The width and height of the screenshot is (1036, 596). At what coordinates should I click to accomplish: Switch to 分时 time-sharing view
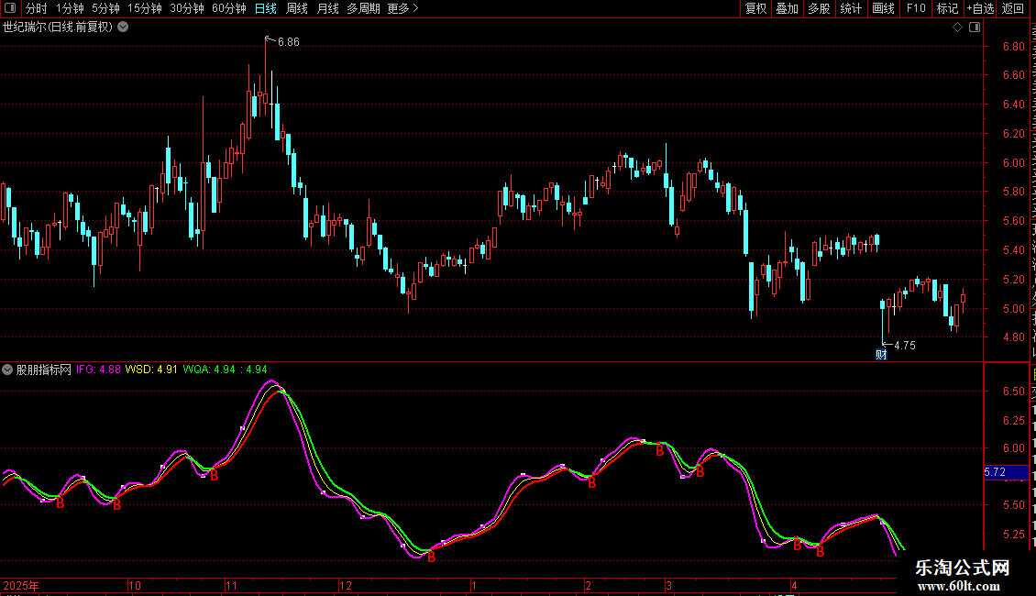(37, 8)
